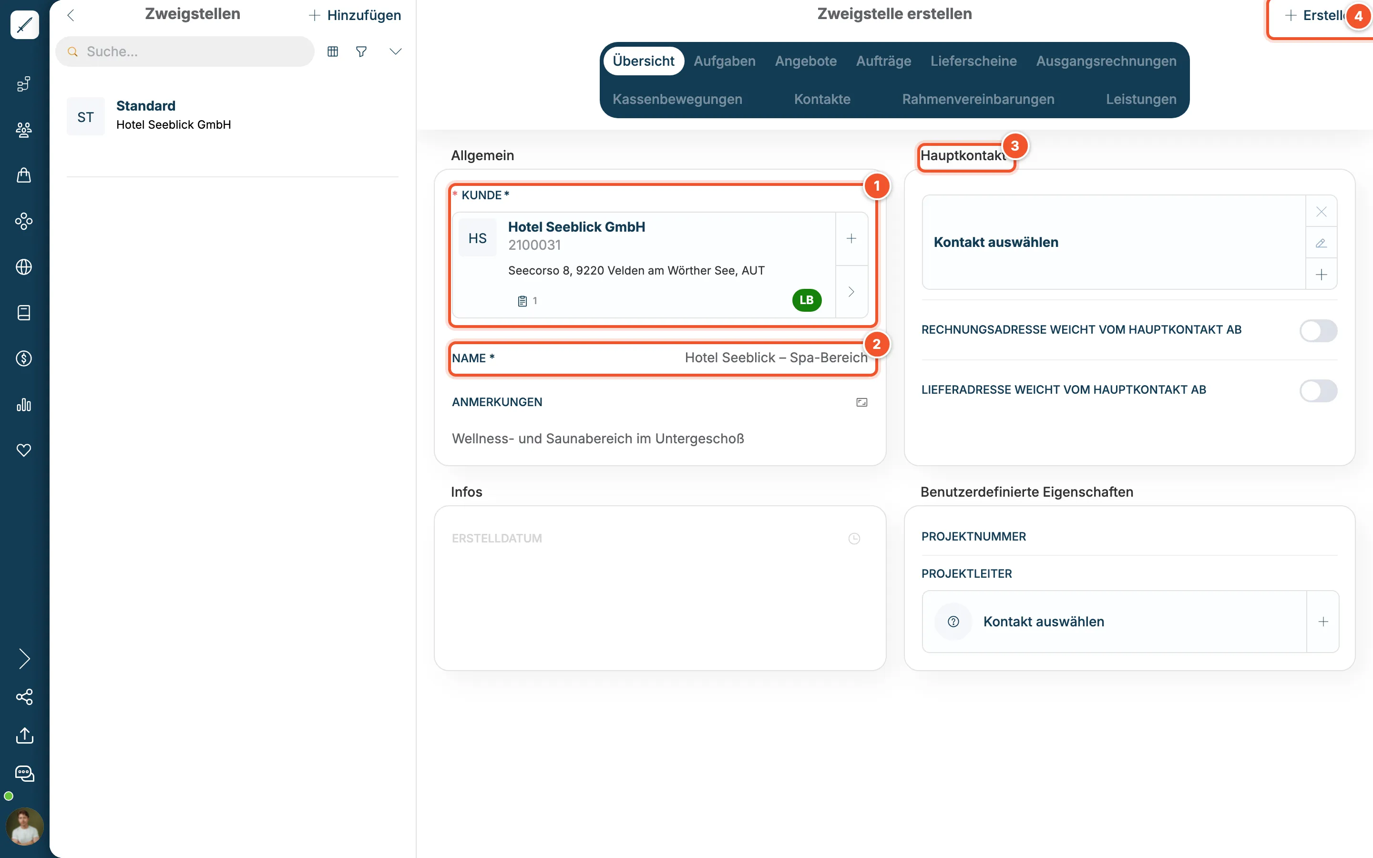The height and width of the screenshot is (858, 1373).
Task: Open the chat messages sidebar icon
Action: 24,774
